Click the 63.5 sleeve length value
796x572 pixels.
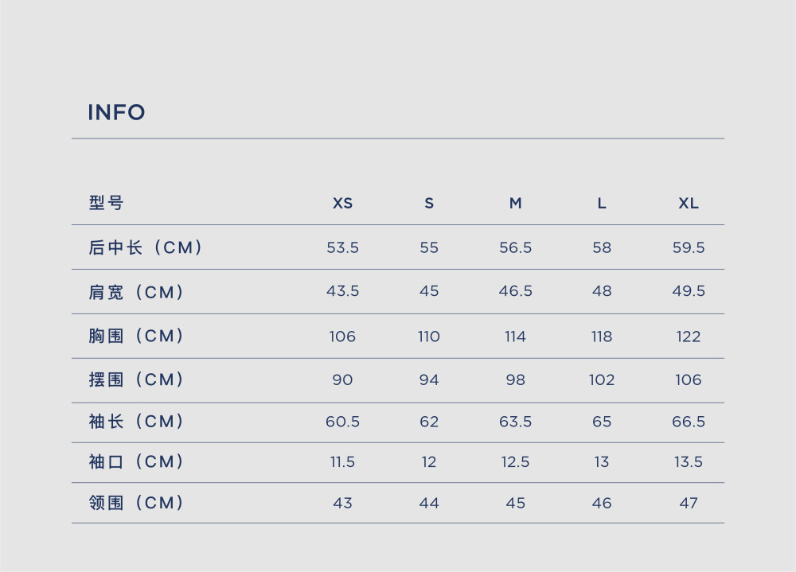[515, 422]
